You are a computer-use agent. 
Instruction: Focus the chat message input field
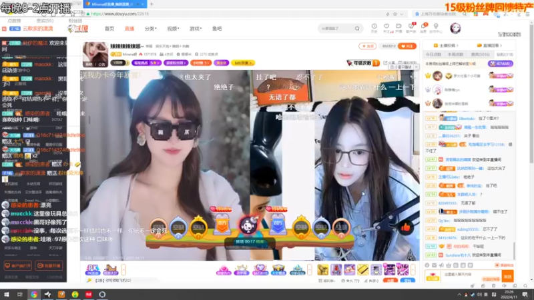(x=471, y=275)
